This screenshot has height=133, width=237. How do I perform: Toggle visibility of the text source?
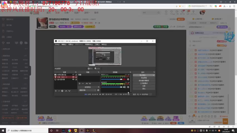point(73,77)
